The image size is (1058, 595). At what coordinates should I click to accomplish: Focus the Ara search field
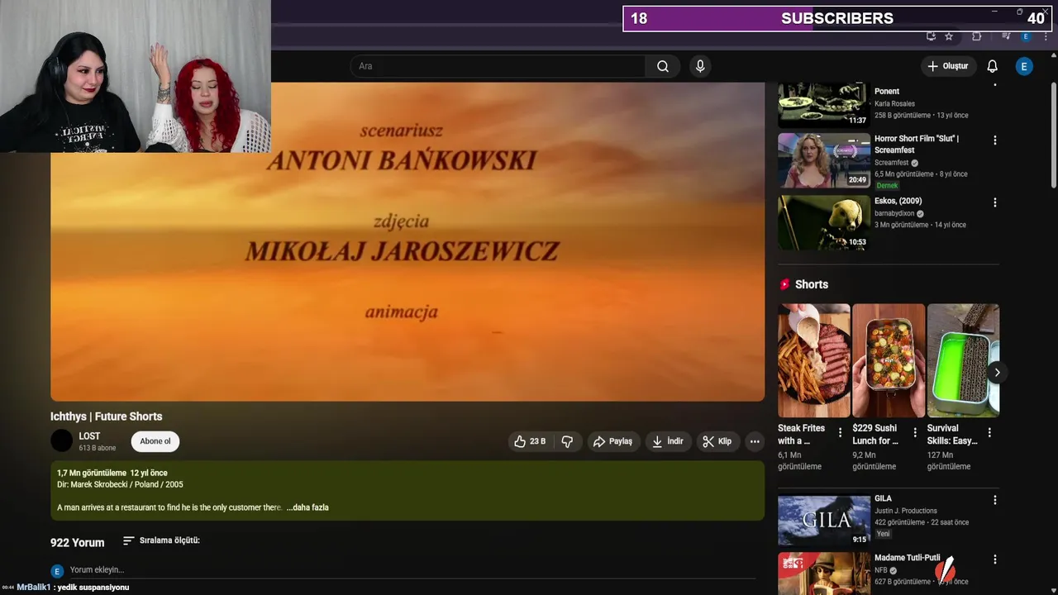click(x=498, y=66)
